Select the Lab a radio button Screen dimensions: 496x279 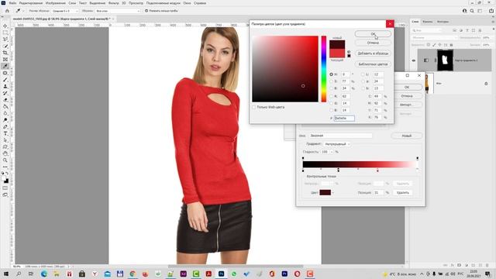(x=363, y=81)
